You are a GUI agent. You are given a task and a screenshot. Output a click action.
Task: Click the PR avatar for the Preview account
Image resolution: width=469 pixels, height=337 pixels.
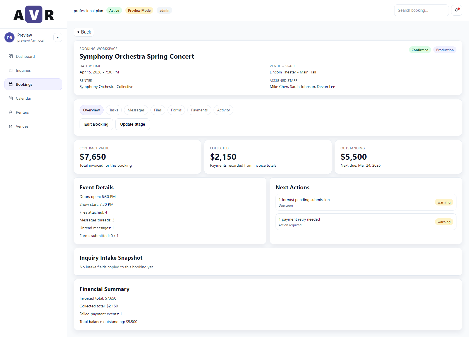(9, 37)
